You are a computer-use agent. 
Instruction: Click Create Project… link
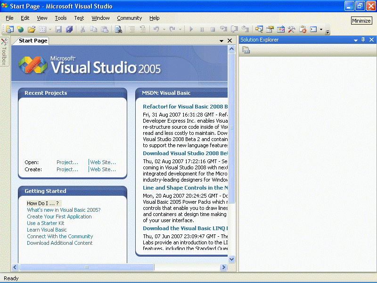coord(67,169)
